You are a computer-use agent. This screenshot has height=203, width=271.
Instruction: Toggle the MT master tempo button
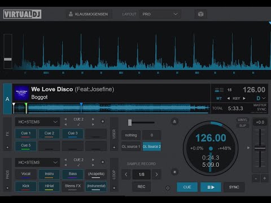pos(219,98)
